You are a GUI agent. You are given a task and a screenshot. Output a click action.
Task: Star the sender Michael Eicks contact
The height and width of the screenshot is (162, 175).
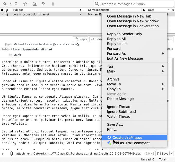coord(78,44)
